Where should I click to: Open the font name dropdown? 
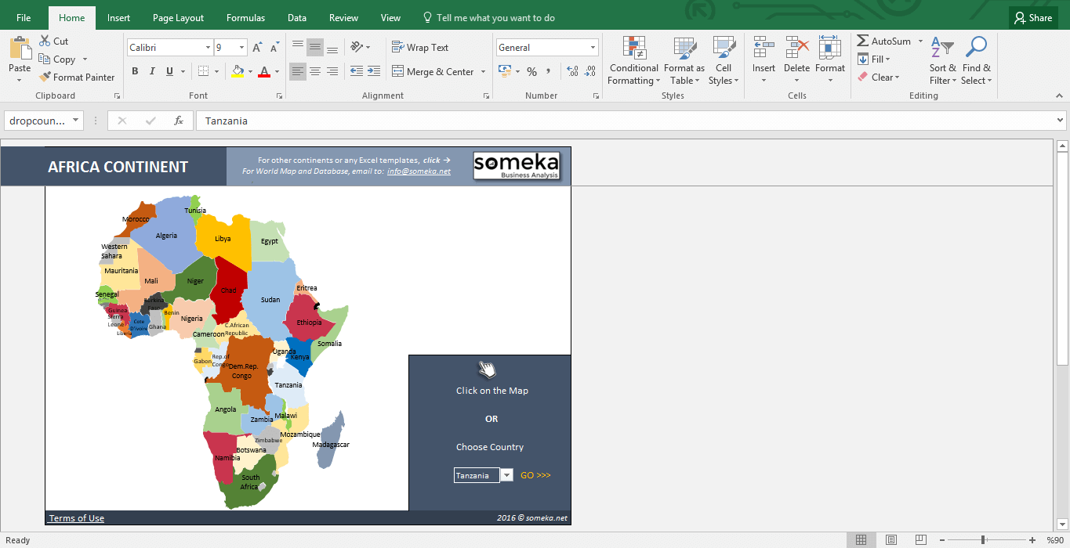tap(208, 48)
